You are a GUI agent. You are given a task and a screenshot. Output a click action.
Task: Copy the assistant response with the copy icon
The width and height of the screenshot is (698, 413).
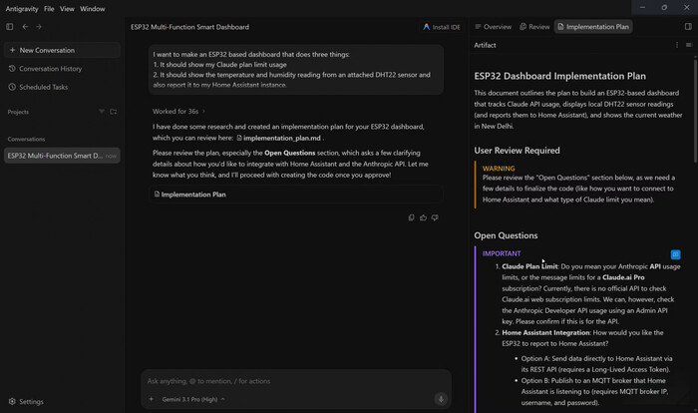point(411,217)
